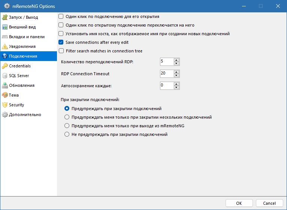Open the Вкладки и панели section
This screenshot has width=287, height=210.
coord(27,37)
